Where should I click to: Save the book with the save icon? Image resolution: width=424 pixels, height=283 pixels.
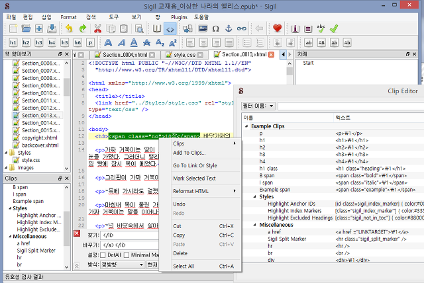[x=52, y=28]
